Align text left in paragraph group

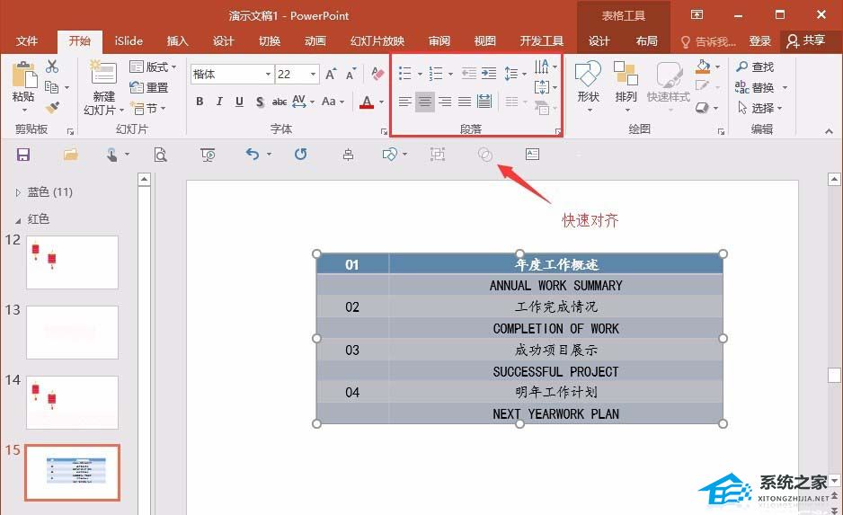coord(405,101)
